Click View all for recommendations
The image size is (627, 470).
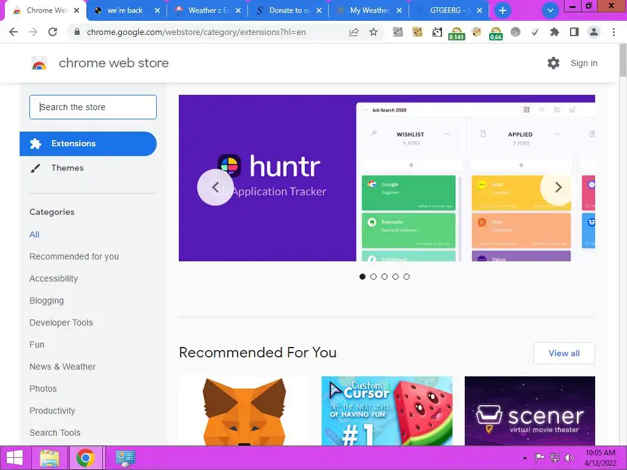(x=564, y=353)
